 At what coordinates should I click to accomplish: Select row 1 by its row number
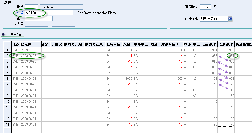click(x=7, y=50)
